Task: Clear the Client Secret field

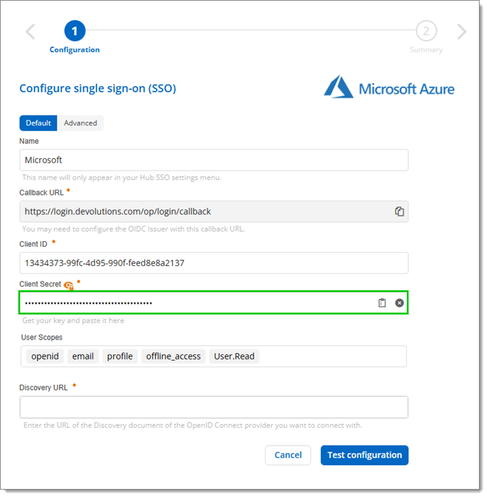Action: [399, 303]
